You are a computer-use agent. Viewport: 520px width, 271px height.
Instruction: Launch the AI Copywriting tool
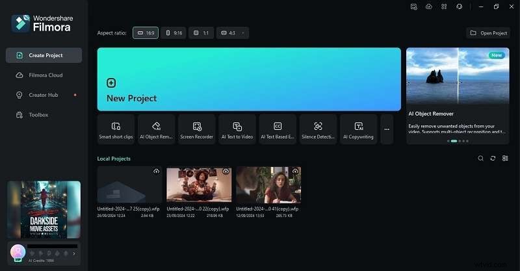[x=358, y=129]
